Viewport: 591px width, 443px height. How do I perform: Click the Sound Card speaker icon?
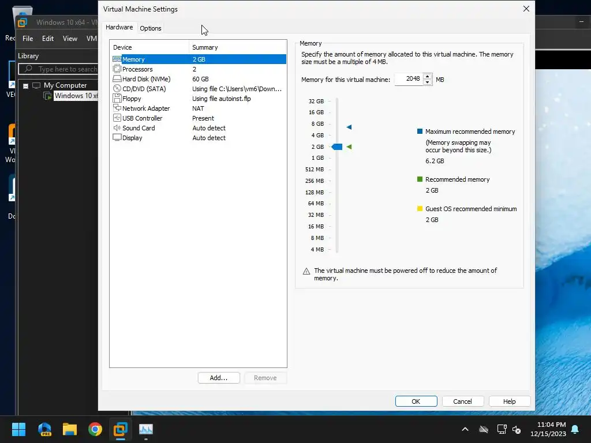coord(117,127)
